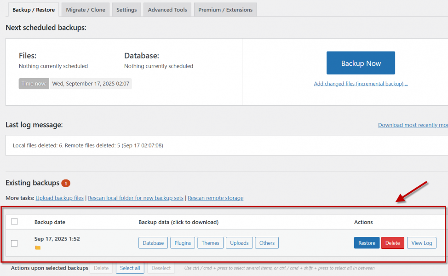Screen dimensions: 448x276
Task: Click Add changed files incremental backup link
Action: click(x=361, y=84)
